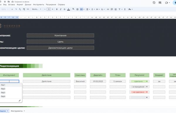Open horizontal align options
Screen dimensions: 176x113
[x=87, y=9]
